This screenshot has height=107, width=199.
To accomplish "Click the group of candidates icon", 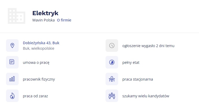I will pos(112,96).
